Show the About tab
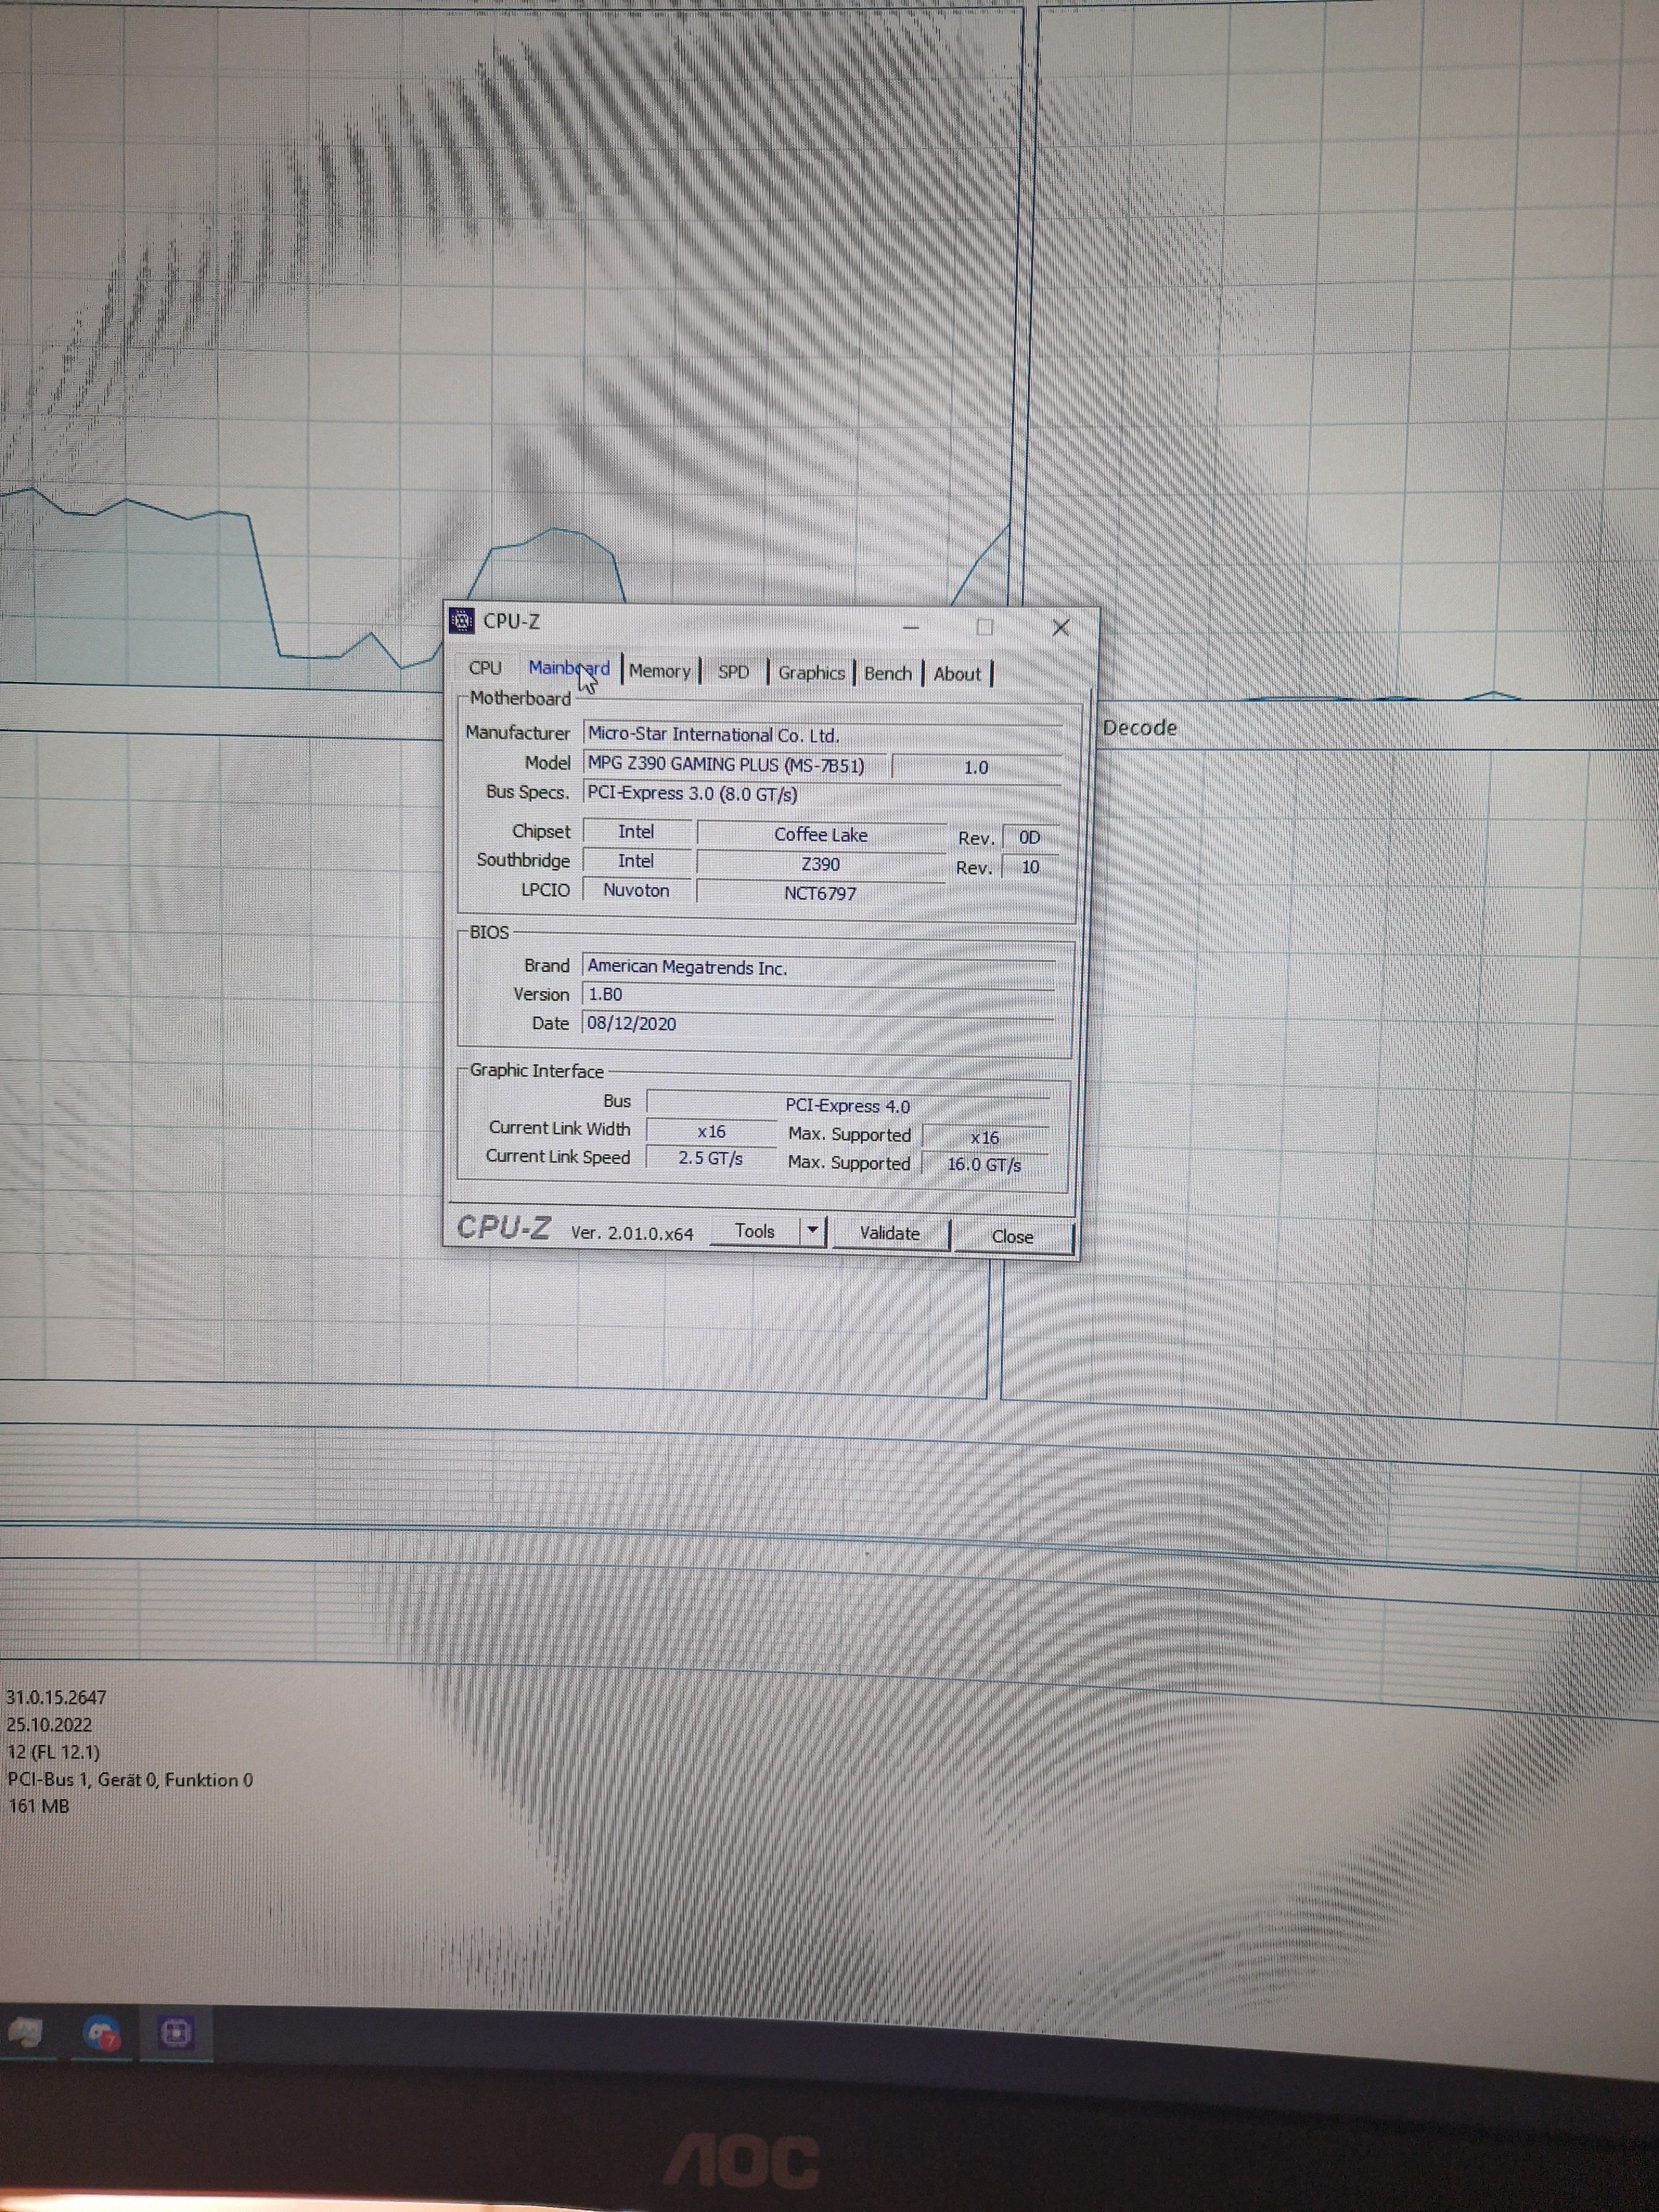This screenshot has height=2212, width=1659. click(956, 674)
